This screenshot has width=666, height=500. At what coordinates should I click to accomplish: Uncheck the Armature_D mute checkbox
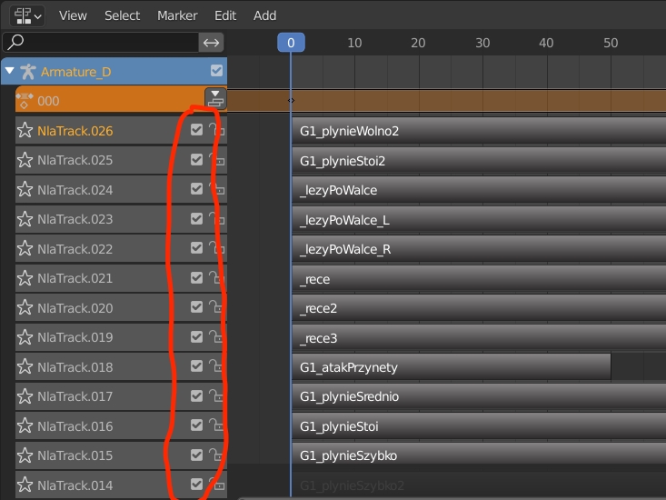click(x=216, y=71)
